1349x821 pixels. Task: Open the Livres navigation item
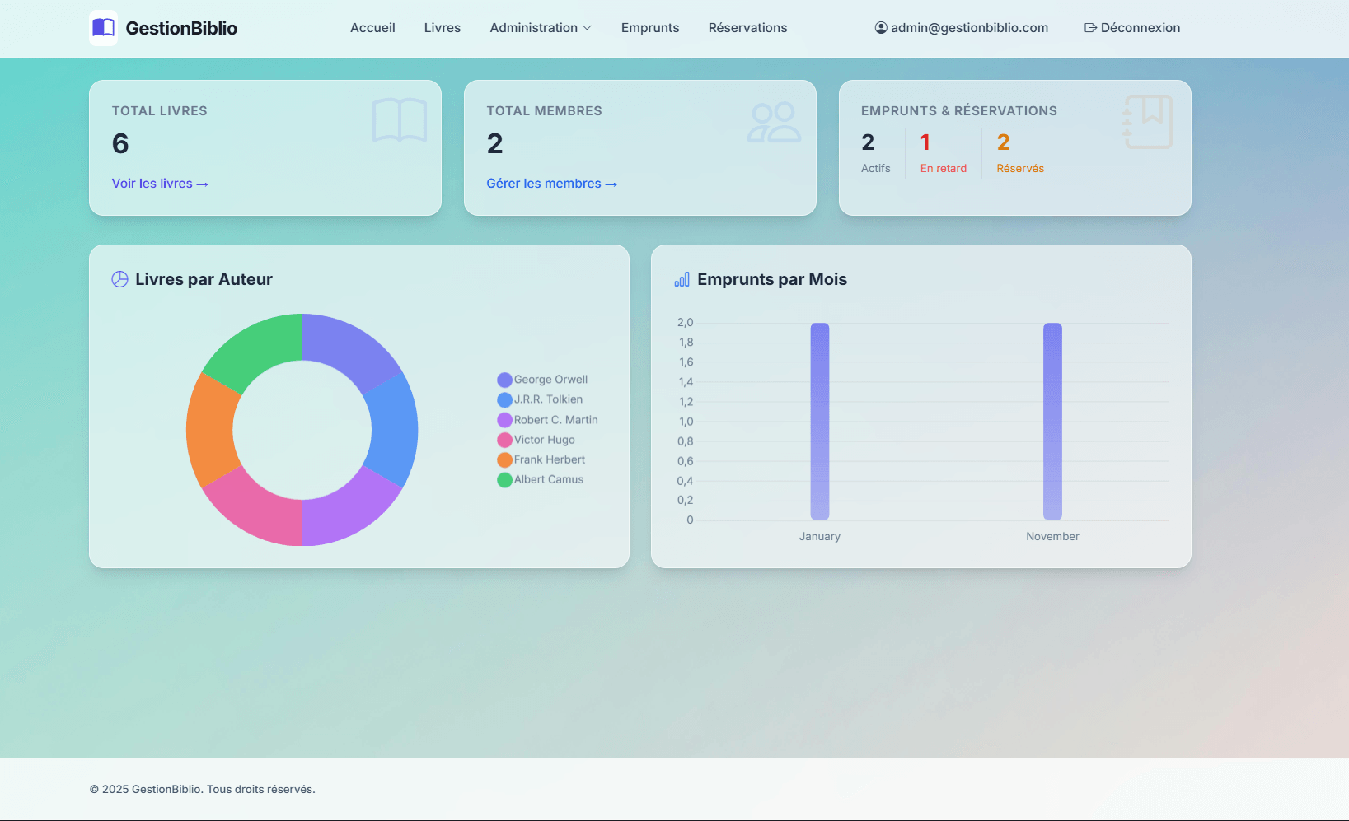click(x=443, y=28)
